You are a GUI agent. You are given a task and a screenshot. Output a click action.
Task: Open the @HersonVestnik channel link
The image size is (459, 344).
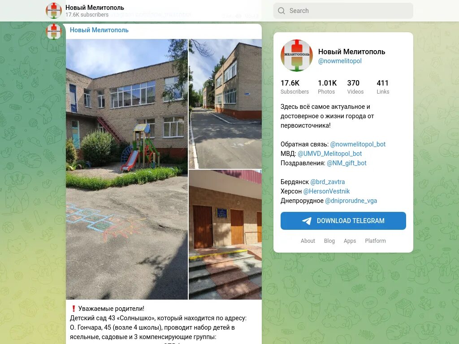pyautogui.click(x=326, y=191)
